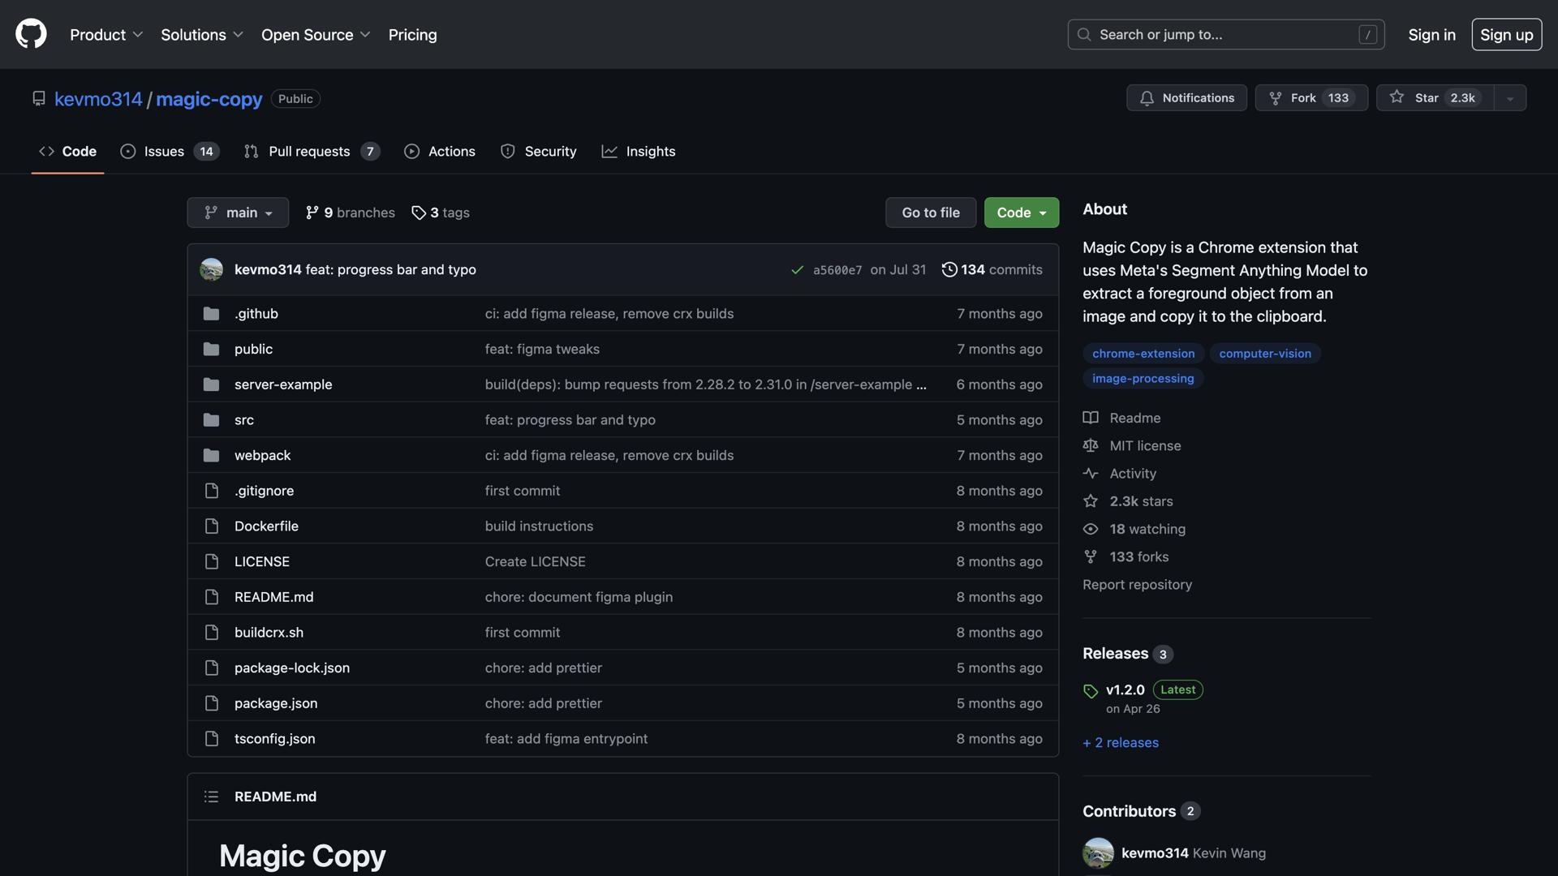Image resolution: width=1558 pixels, height=876 pixels.
Task: Open the Pull requests tab
Action: (x=311, y=152)
